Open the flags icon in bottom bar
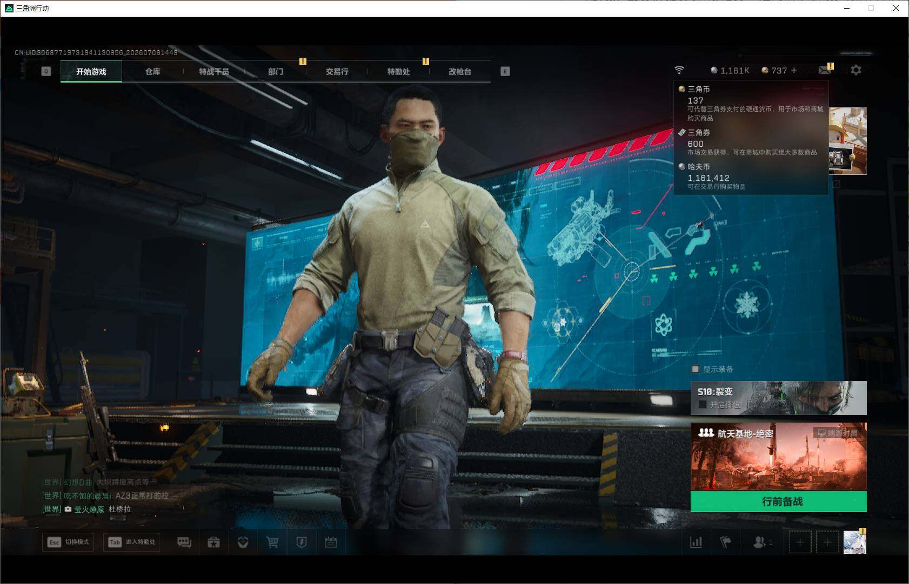The image size is (909, 584). pyautogui.click(x=726, y=542)
